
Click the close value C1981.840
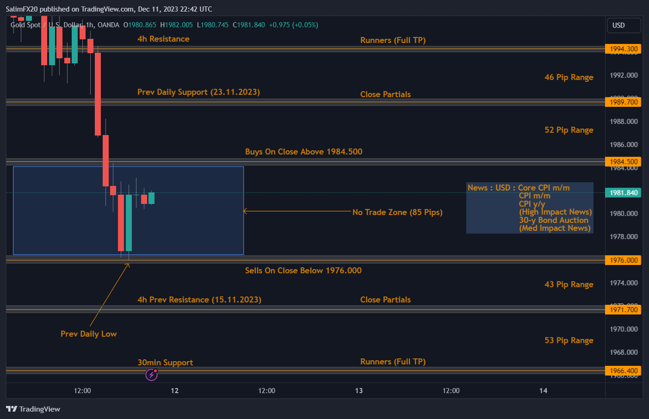click(249, 25)
